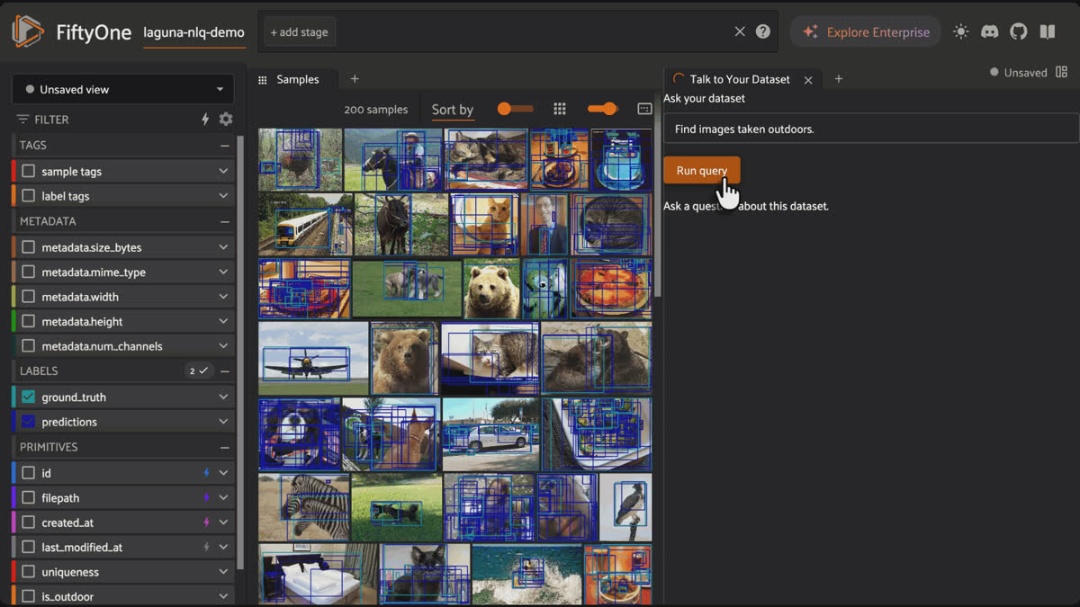1080x607 pixels.
Task: Expand the label tags filter
Action: [x=223, y=196]
